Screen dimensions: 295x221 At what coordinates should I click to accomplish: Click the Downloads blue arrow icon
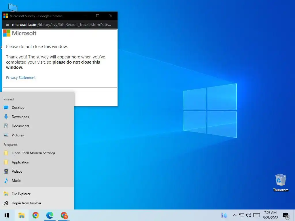[x=6, y=117]
